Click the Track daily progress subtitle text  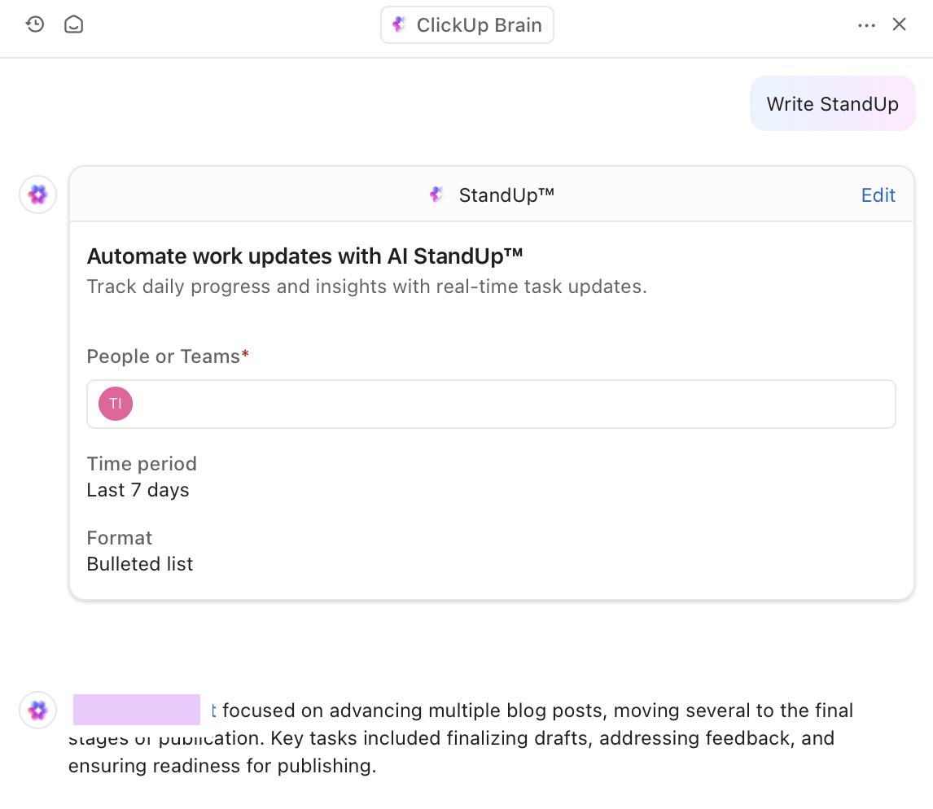pos(366,286)
